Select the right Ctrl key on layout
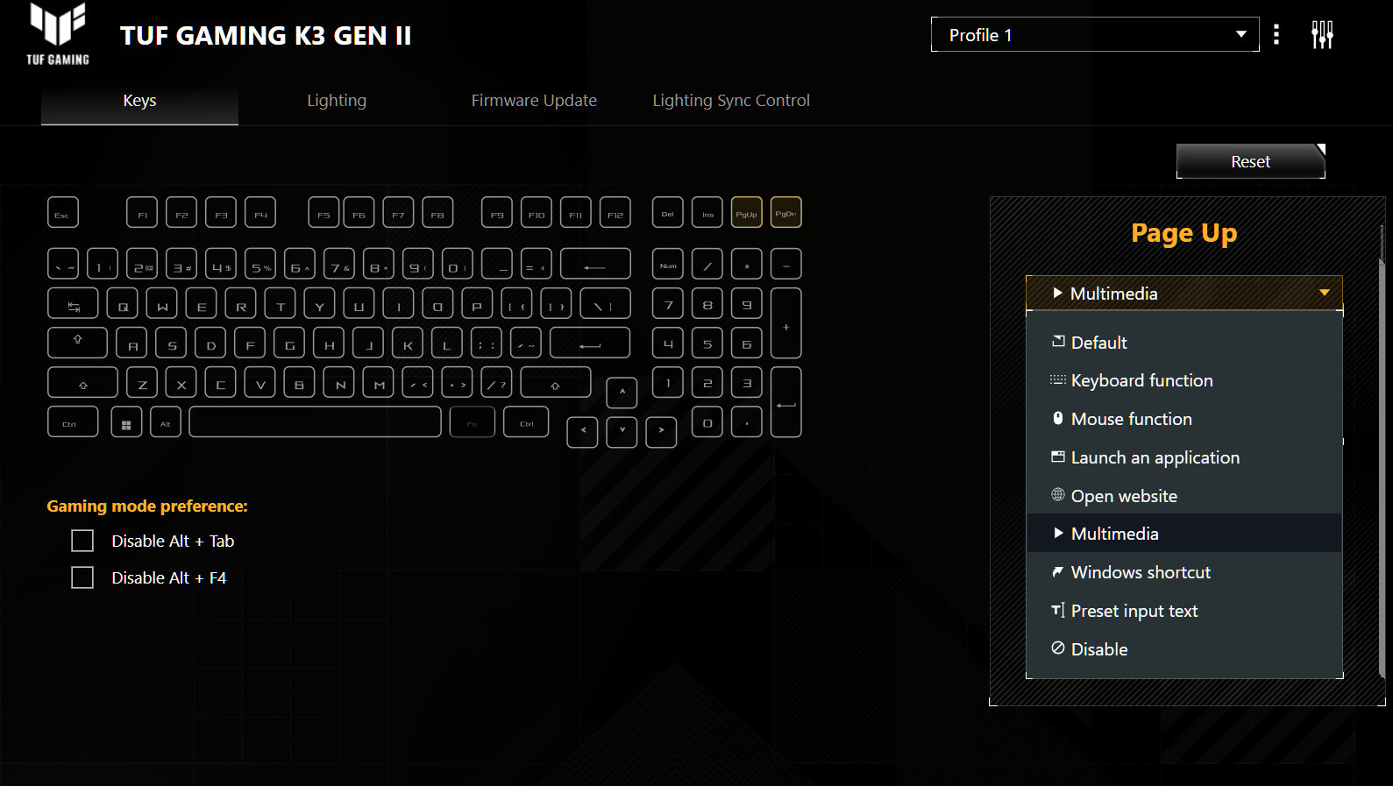This screenshot has width=1393, height=786. pos(526,421)
